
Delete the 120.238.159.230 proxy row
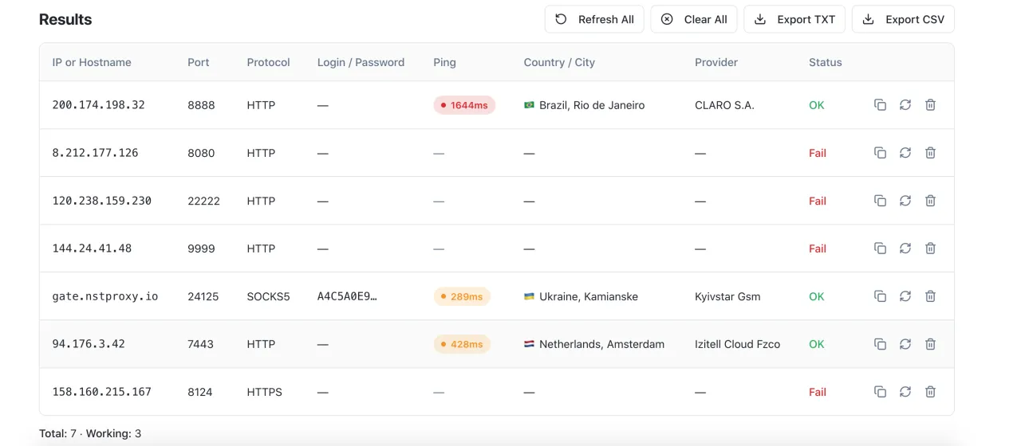pyautogui.click(x=930, y=201)
